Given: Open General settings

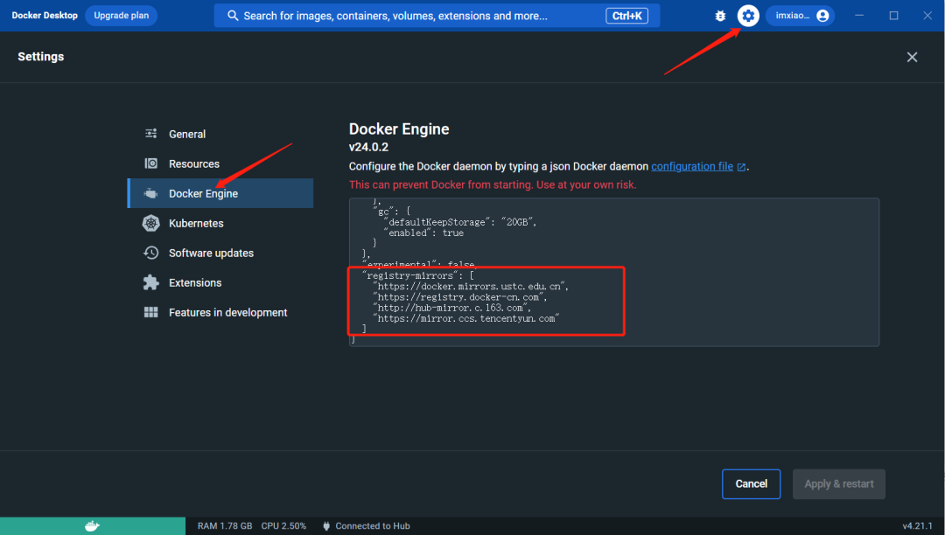Looking at the screenshot, I should pos(220,134).
